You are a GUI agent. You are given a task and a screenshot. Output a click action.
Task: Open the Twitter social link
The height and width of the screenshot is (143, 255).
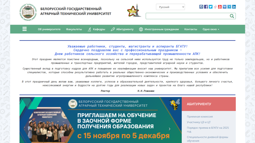(x=211, y=7)
